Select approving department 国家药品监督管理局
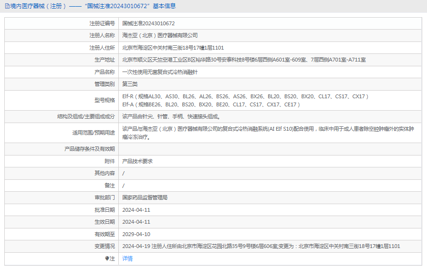Viewport: 427px width, 269px height. 145,197
